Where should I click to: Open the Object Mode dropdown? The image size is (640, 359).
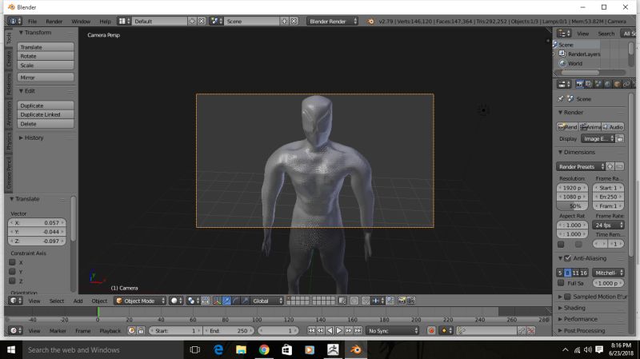pos(139,301)
